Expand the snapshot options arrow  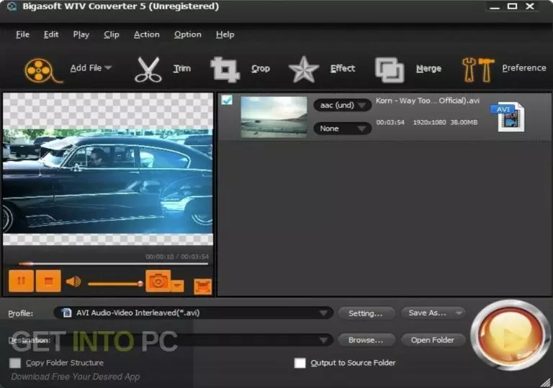[x=177, y=285]
